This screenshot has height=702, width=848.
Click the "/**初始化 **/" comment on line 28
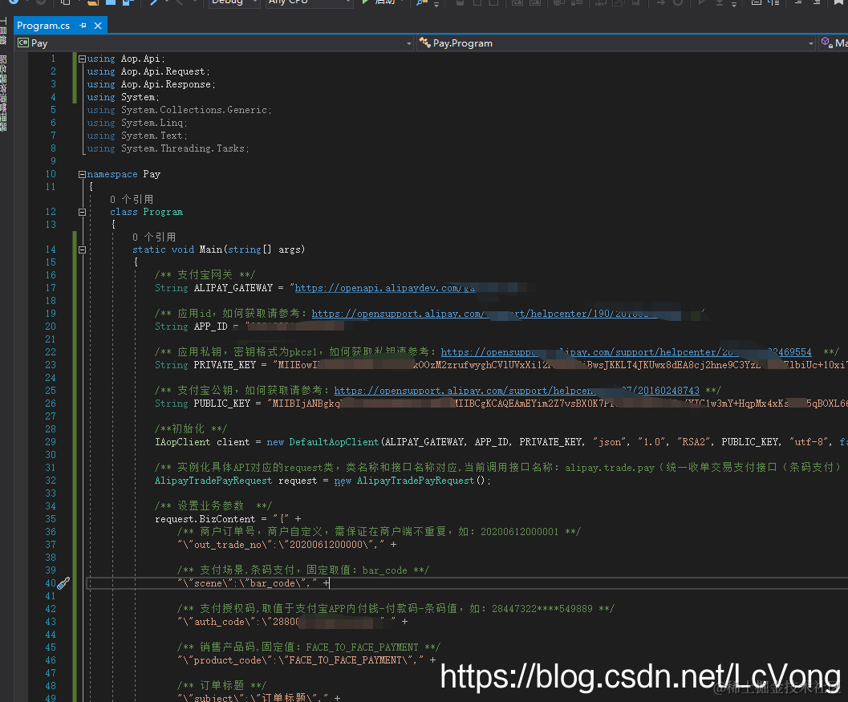coord(191,429)
